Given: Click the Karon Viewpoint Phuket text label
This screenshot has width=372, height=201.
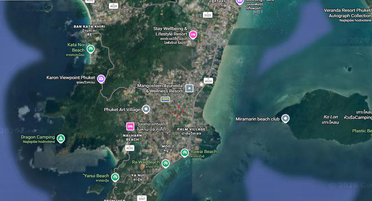Looking at the screenshot, I should (71, 78).
